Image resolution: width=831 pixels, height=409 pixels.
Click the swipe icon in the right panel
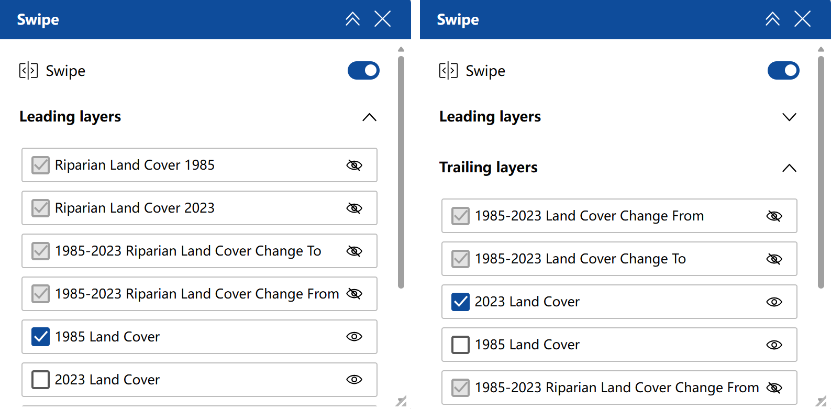tap(448, 71)
